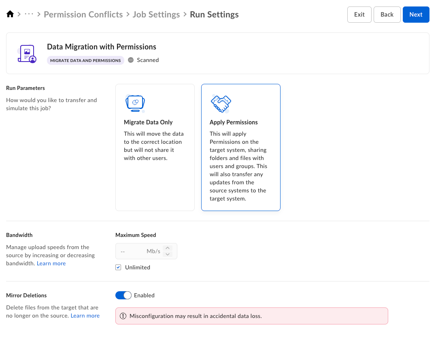Click the Migrate Data Only monitor icon
This screenshot has width=438, height=337.
click(135, 104)
